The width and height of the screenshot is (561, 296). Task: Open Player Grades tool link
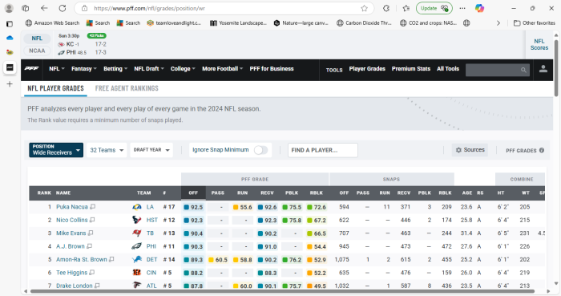[367, 69]
